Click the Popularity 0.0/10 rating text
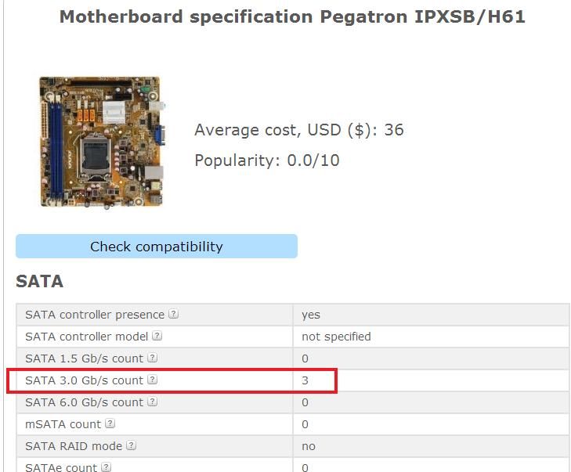This screenshot has height=472, width=571. (266, 160)
